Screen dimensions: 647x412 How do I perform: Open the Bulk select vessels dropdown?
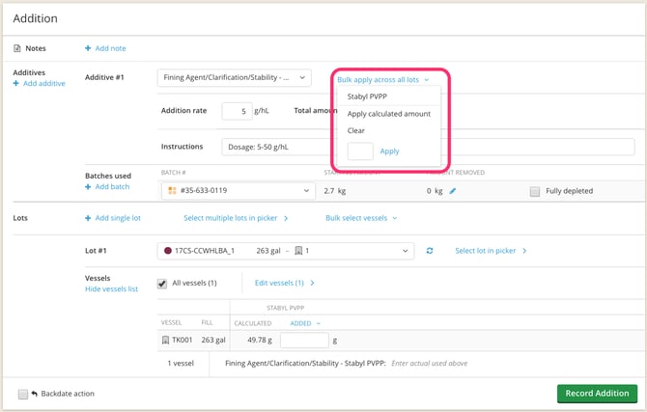coord(361,218)
